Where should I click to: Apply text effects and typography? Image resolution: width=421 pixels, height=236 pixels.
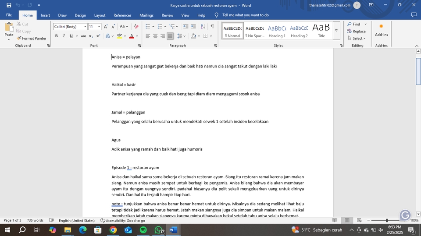point(108,36)
